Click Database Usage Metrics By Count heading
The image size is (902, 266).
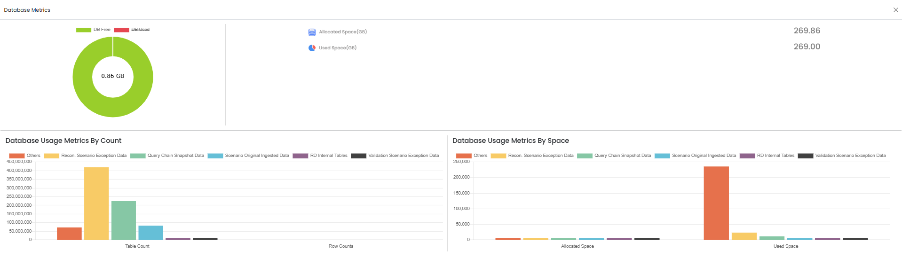(x=63, y=141)
